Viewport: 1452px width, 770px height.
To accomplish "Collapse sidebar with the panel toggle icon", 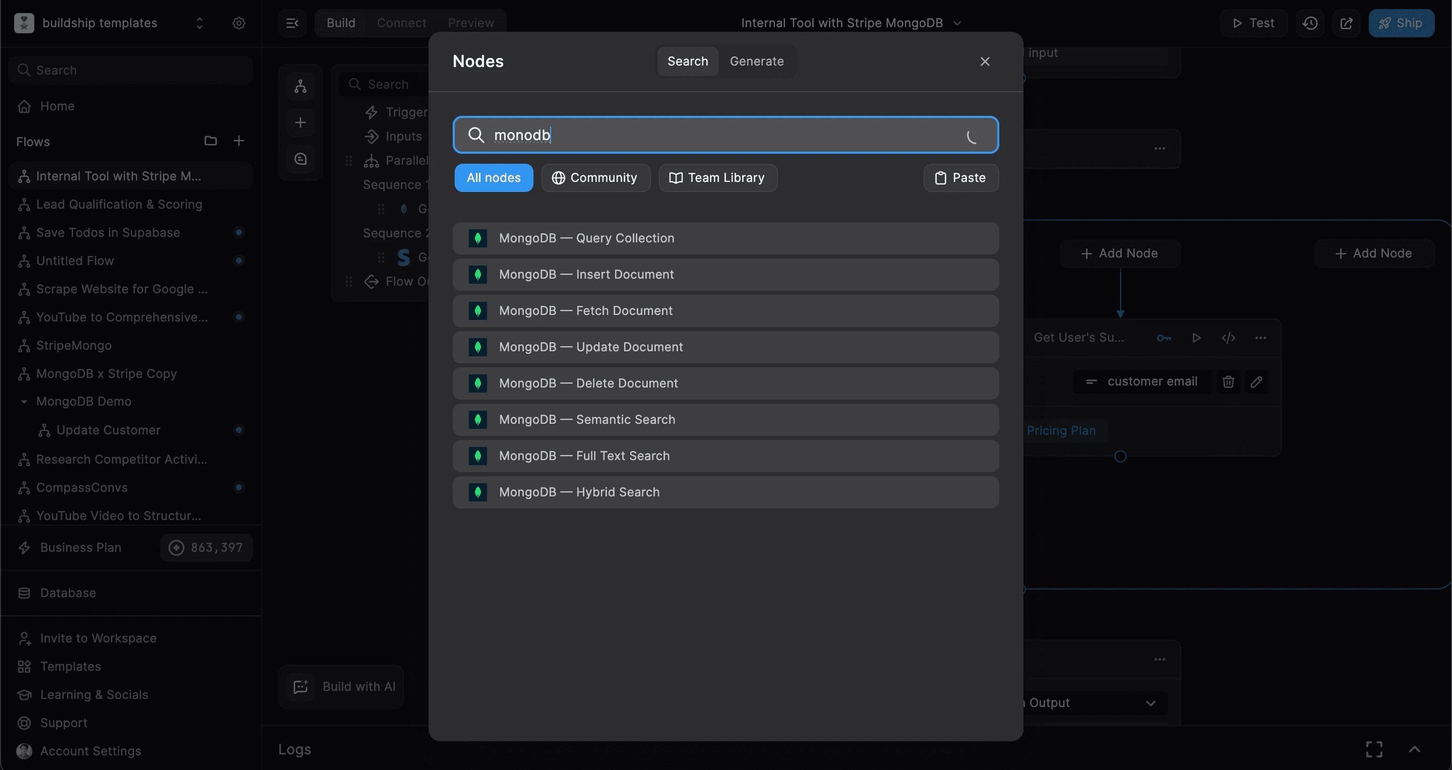I will click(x=292, y=23).
